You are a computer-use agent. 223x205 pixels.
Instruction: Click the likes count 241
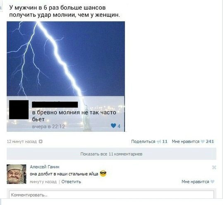[x=210, y=141]
